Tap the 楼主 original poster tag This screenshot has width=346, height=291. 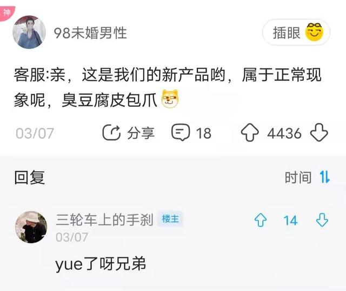tap(170, 219)
